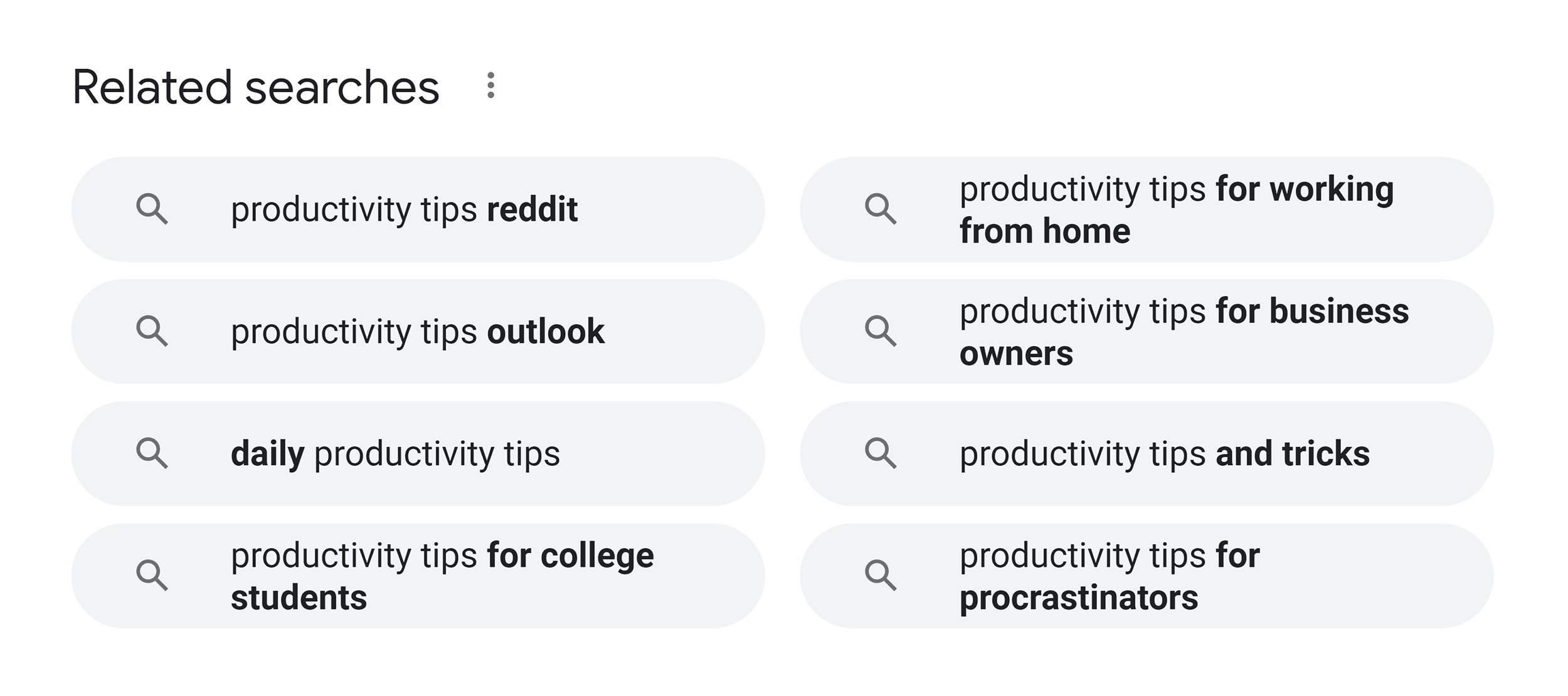This screenshot has width=1568, height=696.
Task: Click the bold word 'reddit' in first suggestion
Action: 532,209
